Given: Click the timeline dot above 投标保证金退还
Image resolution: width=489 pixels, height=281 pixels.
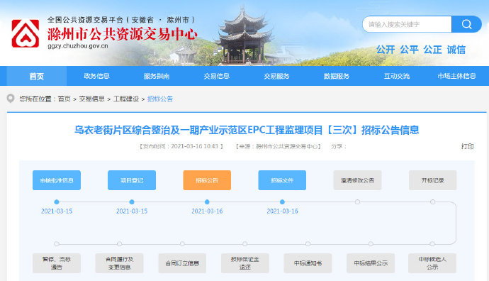Looking at the screenshot, I should click(x=245, y=243).
